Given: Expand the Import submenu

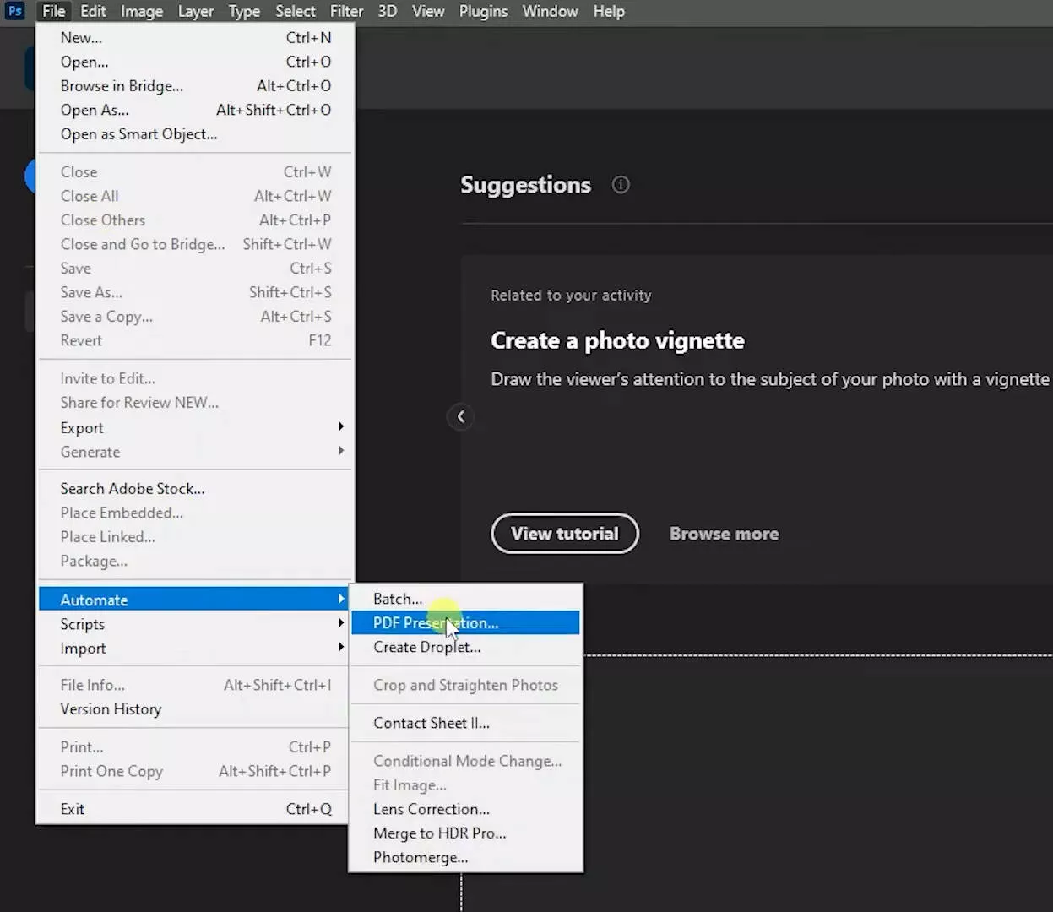Looking at the screenshot, I should click(x=195, y=649).
